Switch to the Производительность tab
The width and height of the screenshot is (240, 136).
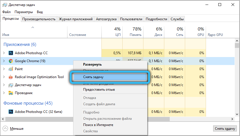pos(39,19)
